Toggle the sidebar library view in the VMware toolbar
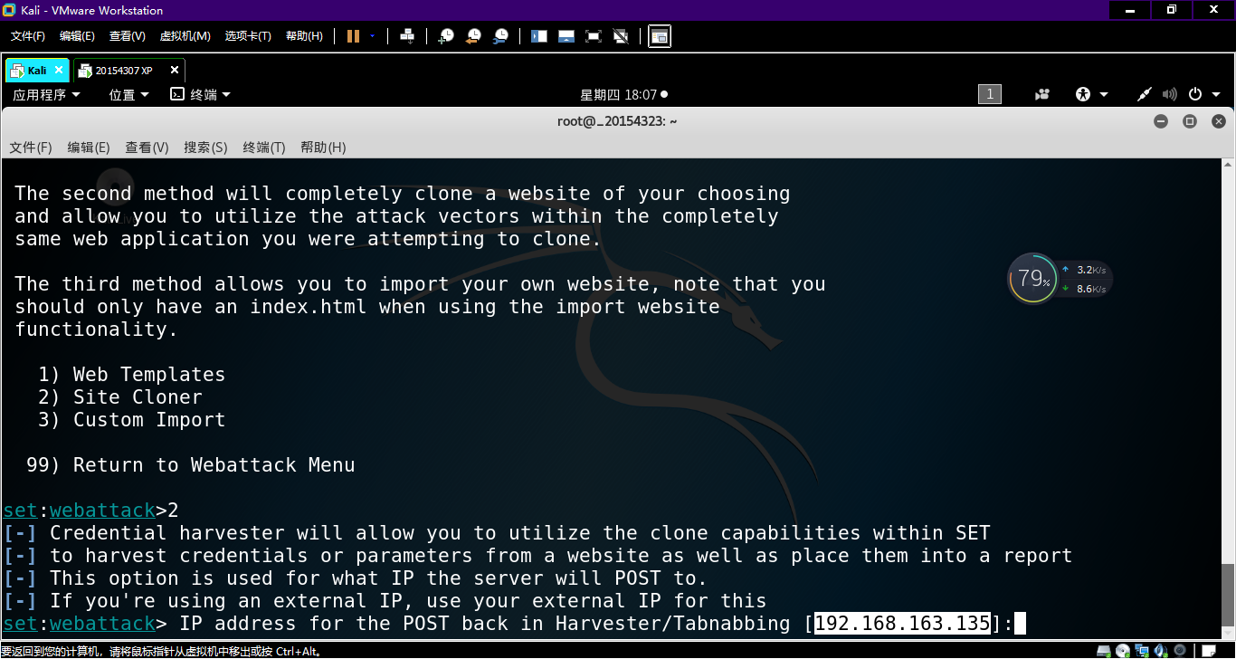Viewport: 1236px width, 659px height. [538, 36]
